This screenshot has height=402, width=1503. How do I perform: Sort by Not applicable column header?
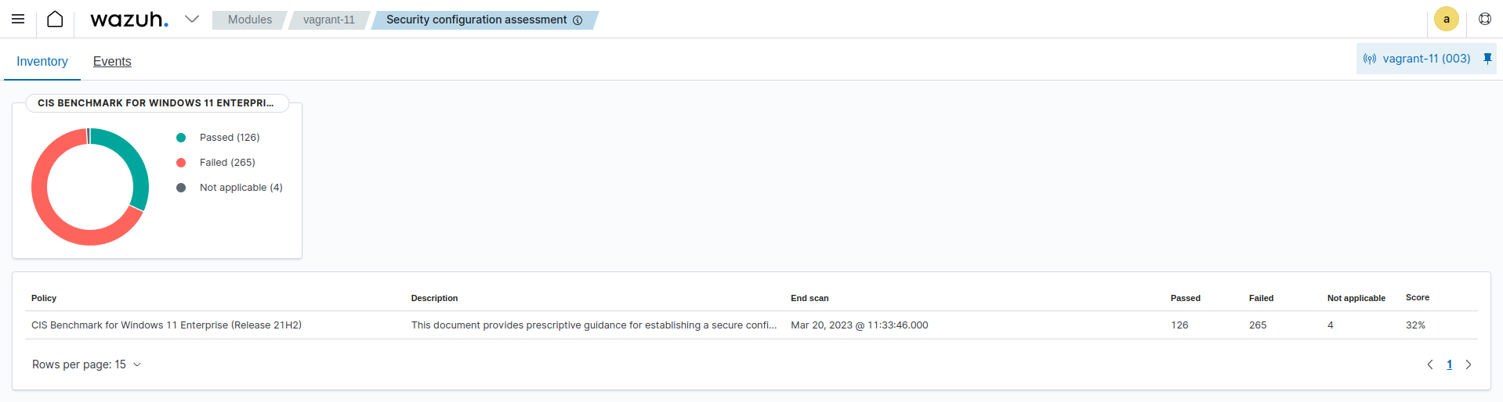1356,298
